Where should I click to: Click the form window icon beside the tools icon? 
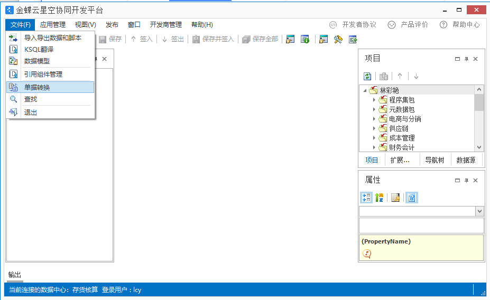pyautogui.click(x=323, y=39)
